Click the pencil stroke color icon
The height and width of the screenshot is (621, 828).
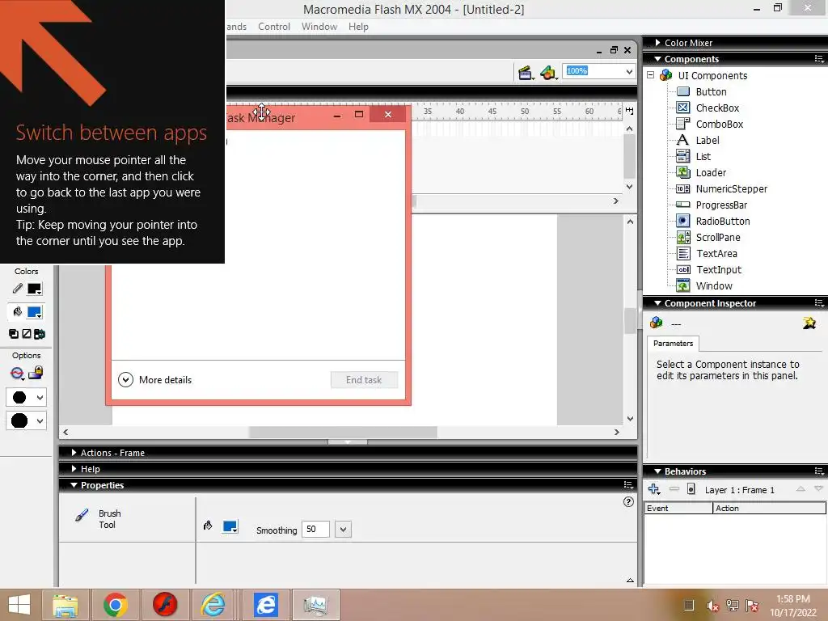18,289
